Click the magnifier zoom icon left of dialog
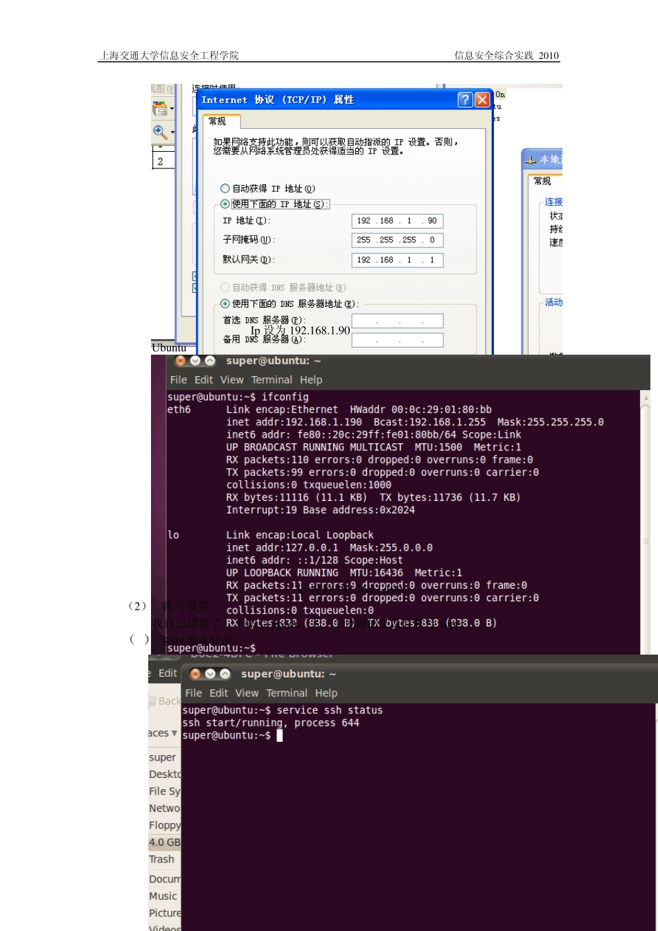This screenshot has width=658, height=931. [160, 132]
